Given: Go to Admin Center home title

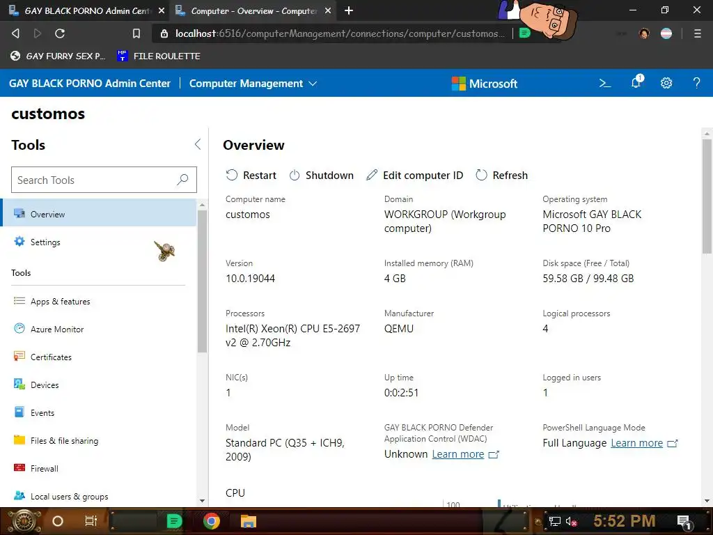Looking at the screenshot, I should 90,84.
